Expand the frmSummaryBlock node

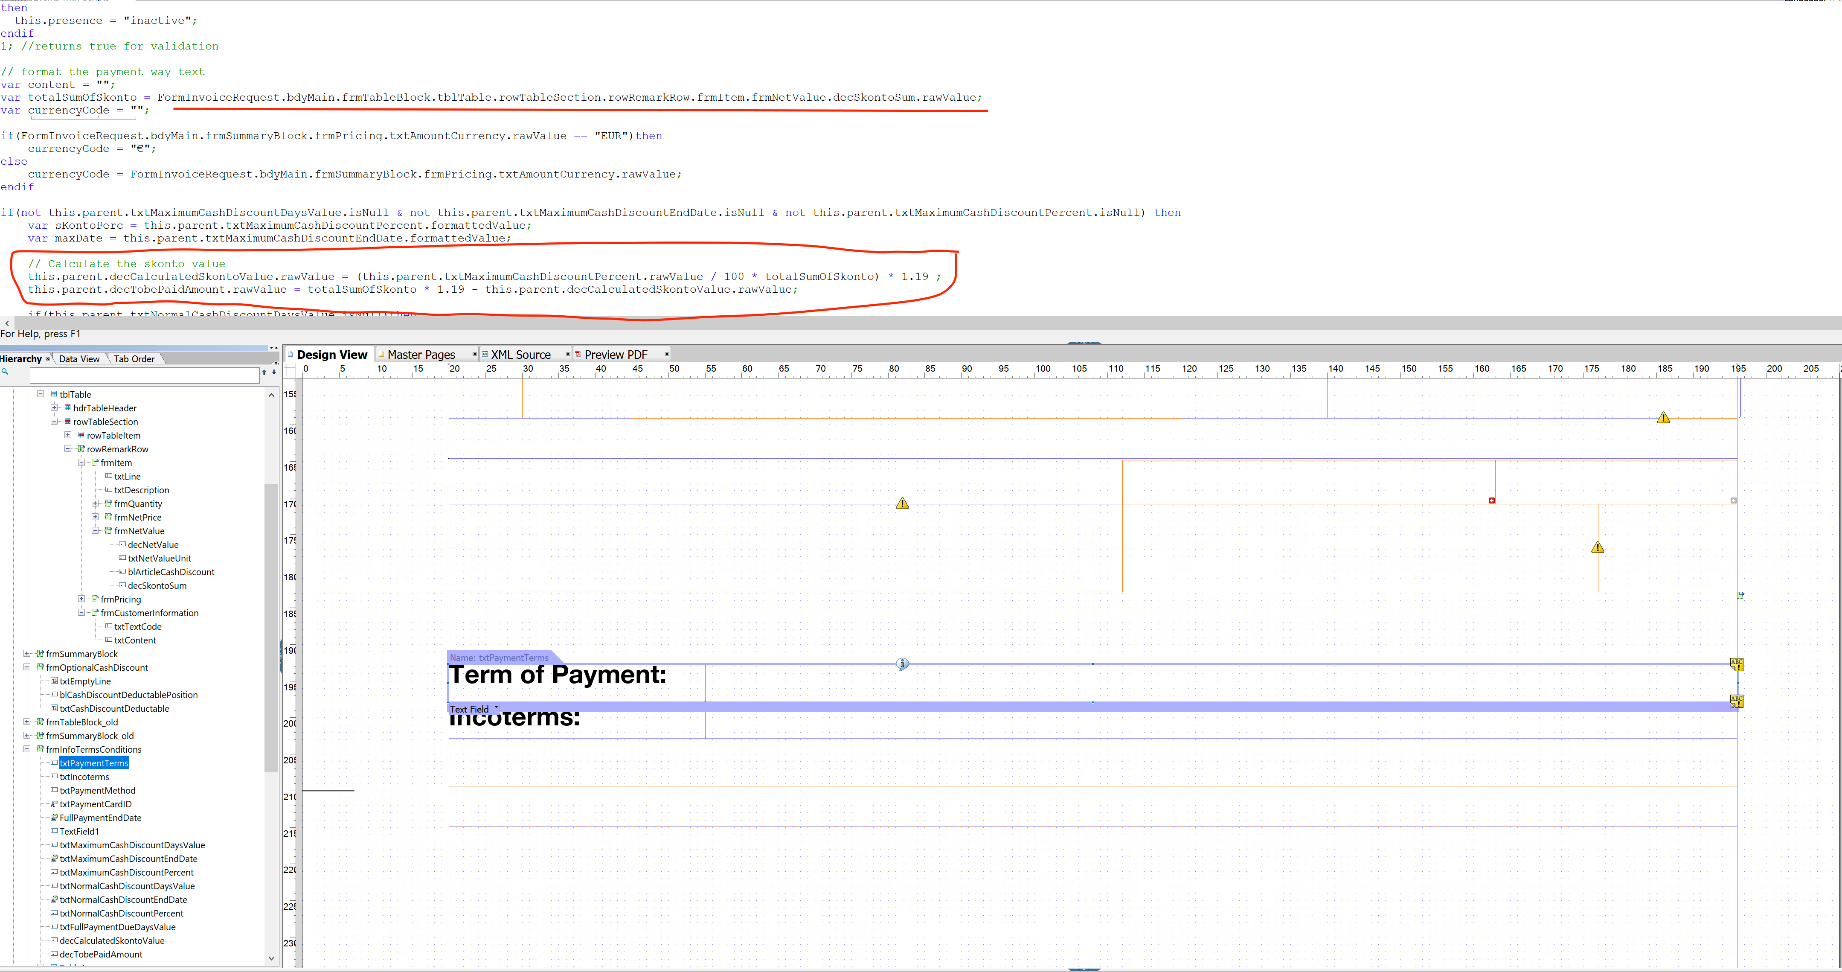(27, 653)
